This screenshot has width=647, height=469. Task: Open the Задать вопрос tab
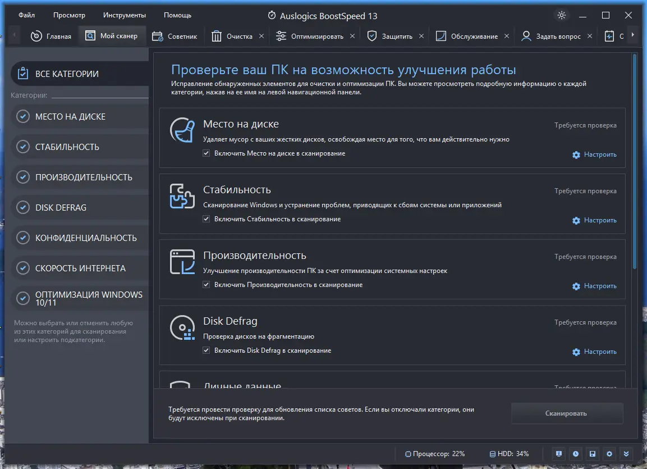551,37
